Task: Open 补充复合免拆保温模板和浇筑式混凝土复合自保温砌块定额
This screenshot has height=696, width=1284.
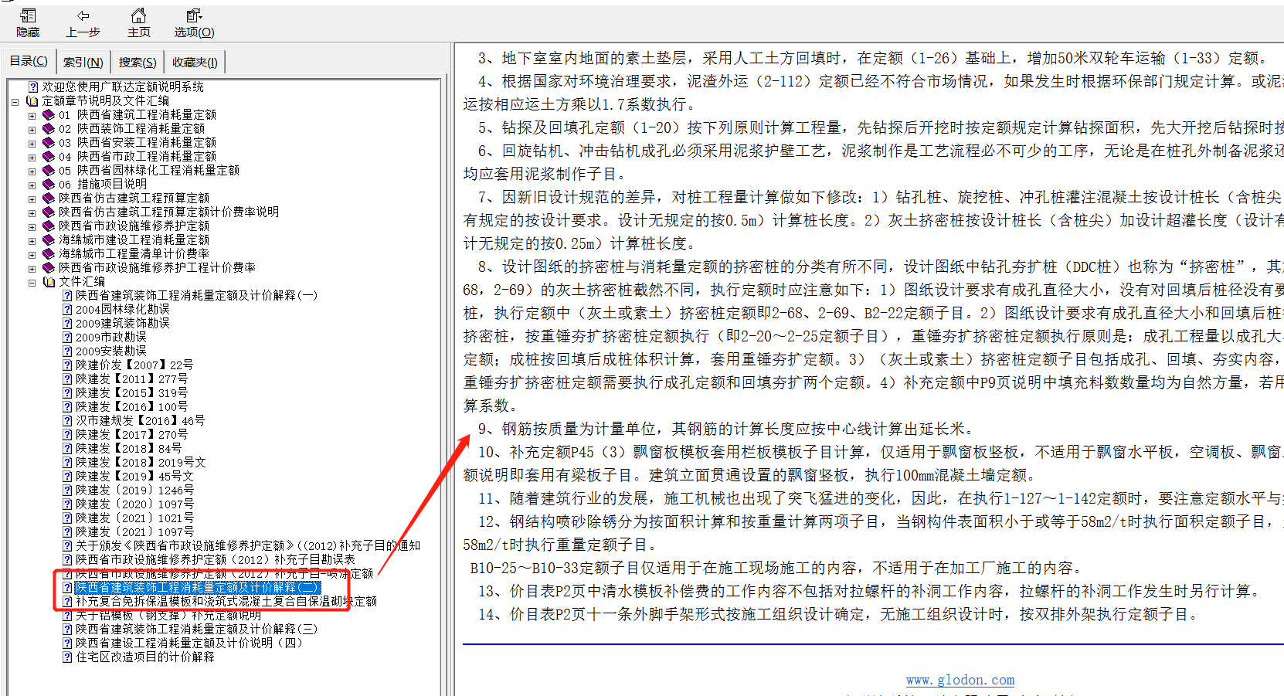Action: click(226, 601)
